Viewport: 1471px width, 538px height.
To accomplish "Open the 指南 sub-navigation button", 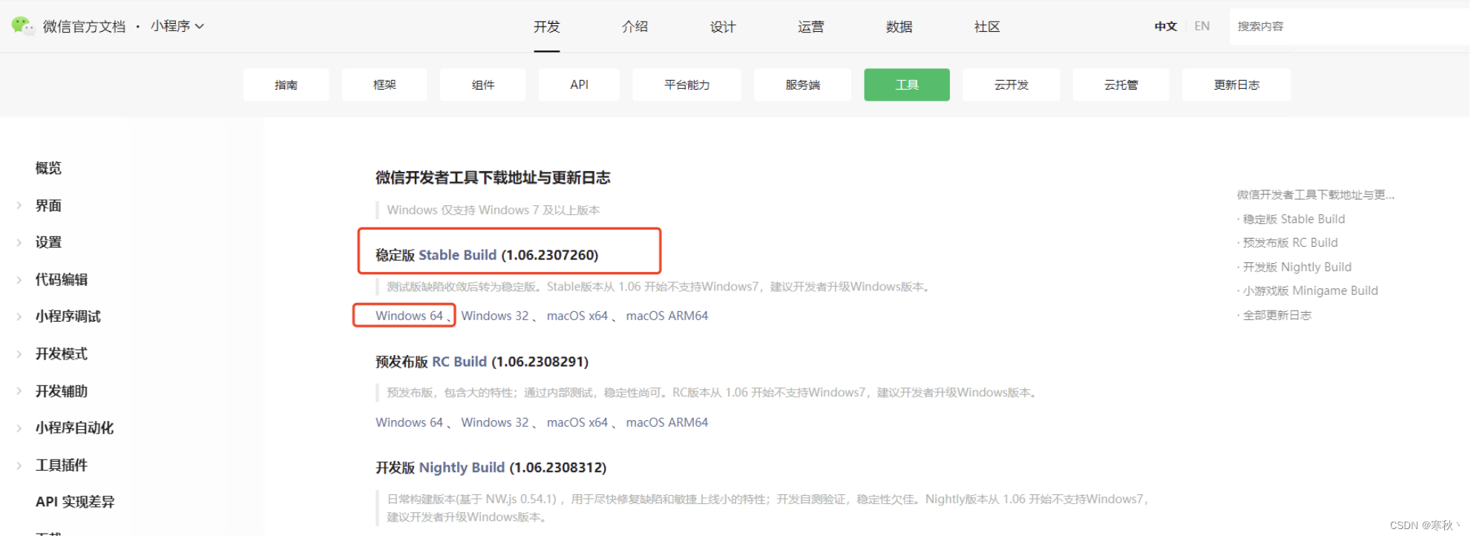I will tap(286, 84).
